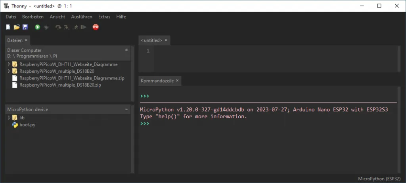Viewport: 406px width, 183px height.
Task: Click the Debug bug icon
Action: pyautogui.click(x=46, y=27)
